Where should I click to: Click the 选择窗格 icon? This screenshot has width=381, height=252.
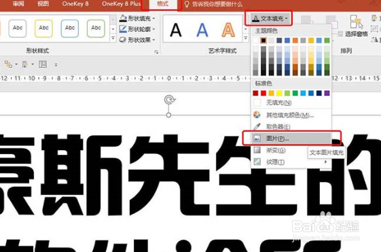(x=357, y=22)
